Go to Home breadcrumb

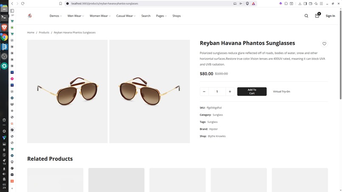click(31, 33)
